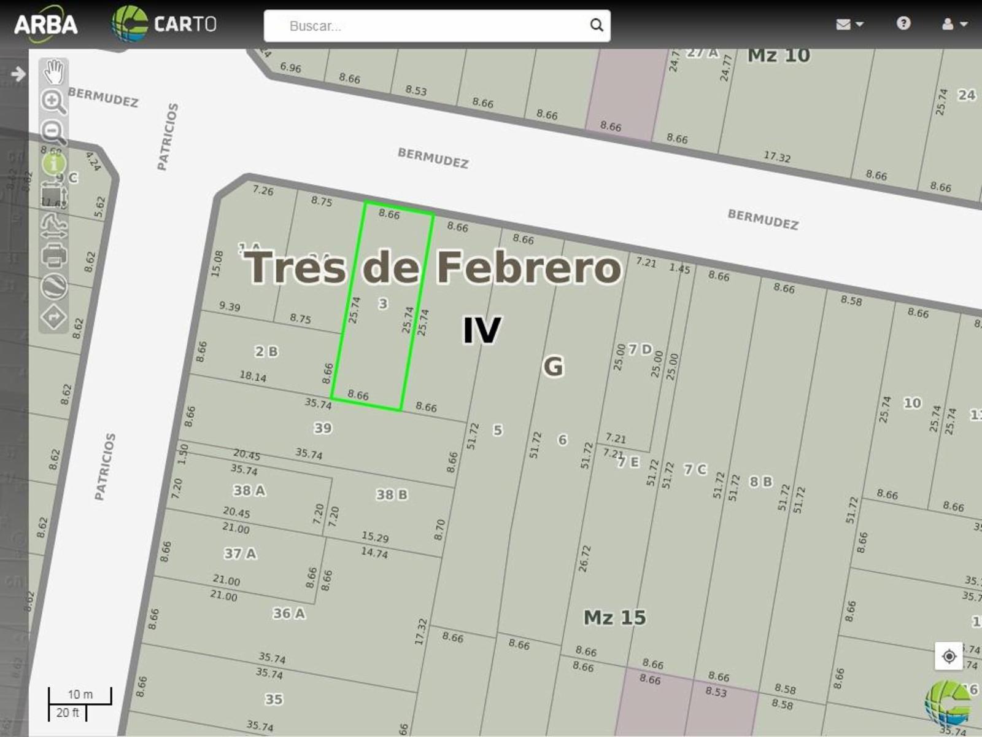Screen dimensions: 982x737
Task: Click the ARBA logo link
Action: 46,25
